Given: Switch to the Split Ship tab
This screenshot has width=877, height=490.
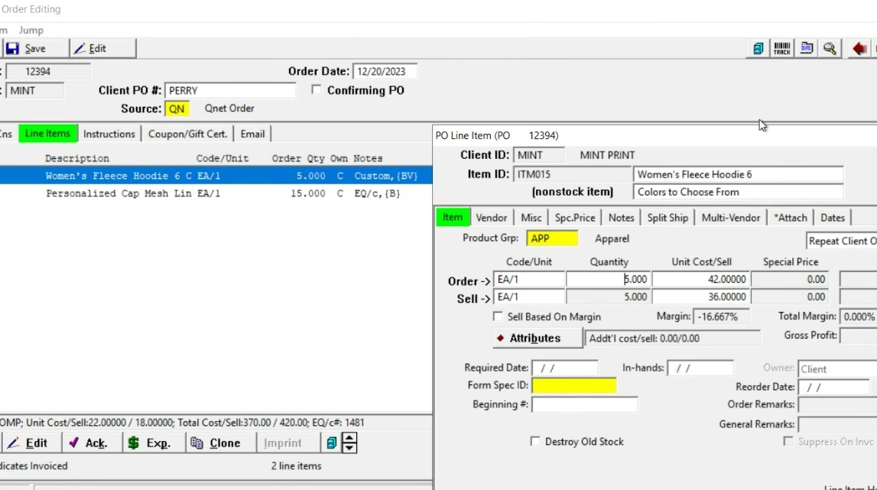Looking at the screenshot, I should tap(667, 218).
